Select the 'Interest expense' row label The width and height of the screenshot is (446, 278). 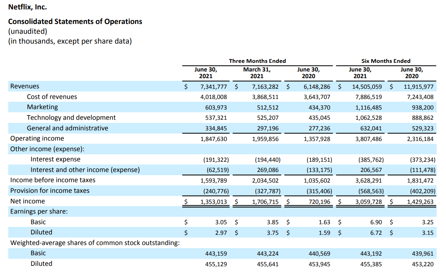click(x=55, y=159)
